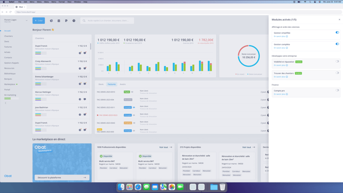
Task: Open Photos from the Dock
Action: (x=171, y=187)
